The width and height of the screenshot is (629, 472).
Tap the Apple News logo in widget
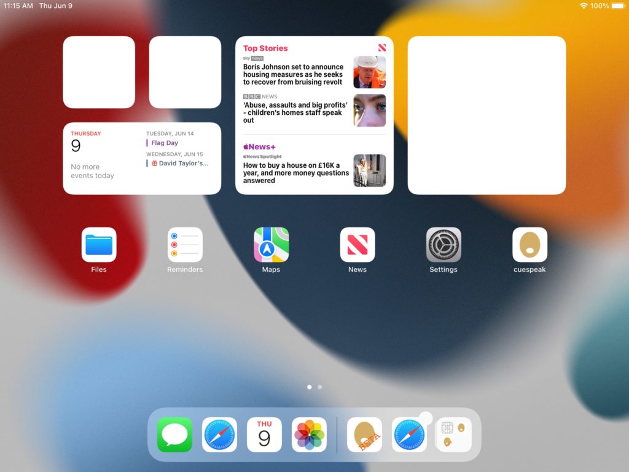click(382, 48)
